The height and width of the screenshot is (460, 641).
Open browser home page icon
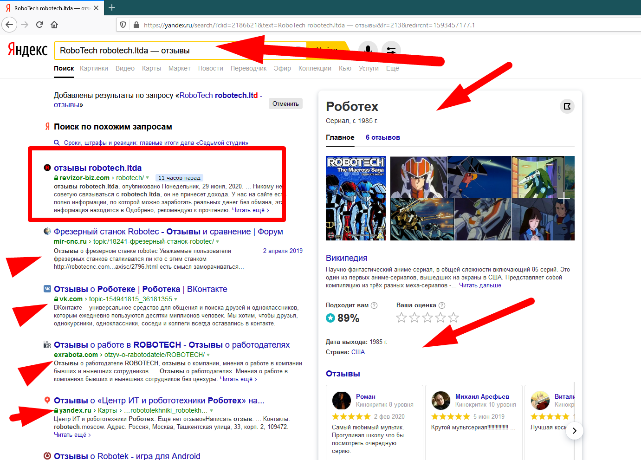pyautogui.click(x=54, y=25)
